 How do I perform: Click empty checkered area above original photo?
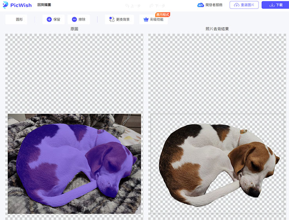74,74
